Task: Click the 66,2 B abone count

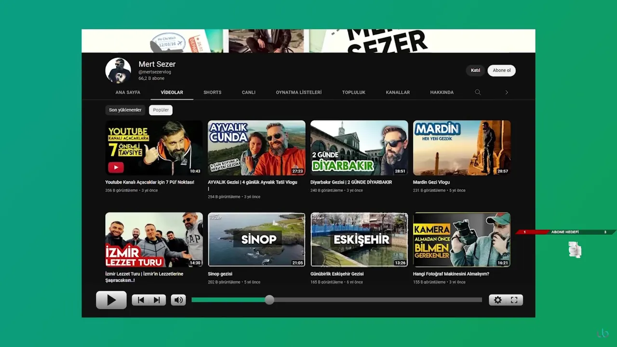Action: coord(151,78)
